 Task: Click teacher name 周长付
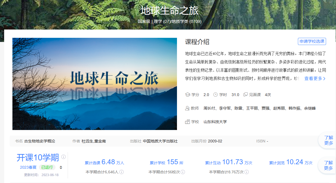click(x=209, y=108)
